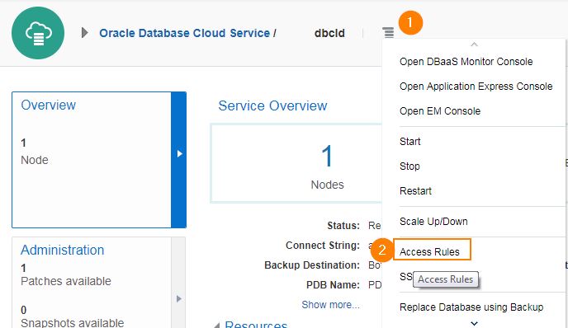The height and width of the screenshot is (328, 568).
Task: Click the dbcld service name
Action: (x=329, y=33)
